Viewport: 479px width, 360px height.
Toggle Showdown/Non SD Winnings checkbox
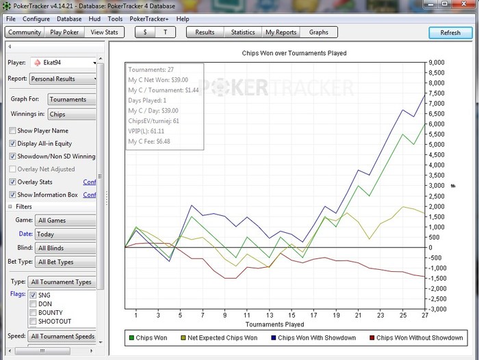click(x=12, y=156)
